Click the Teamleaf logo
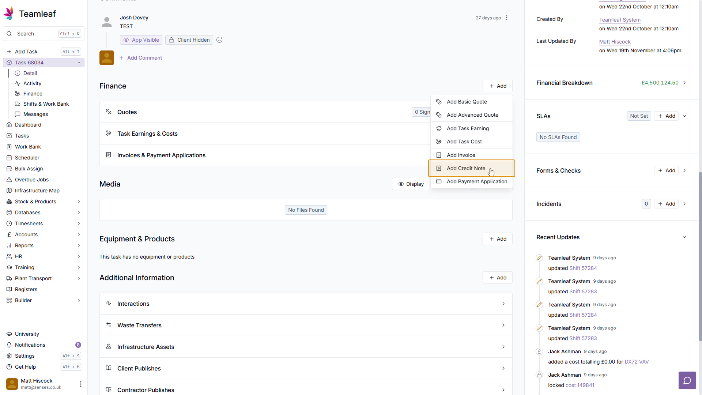The width and height of the screenshot is (702, 395). 9,14
